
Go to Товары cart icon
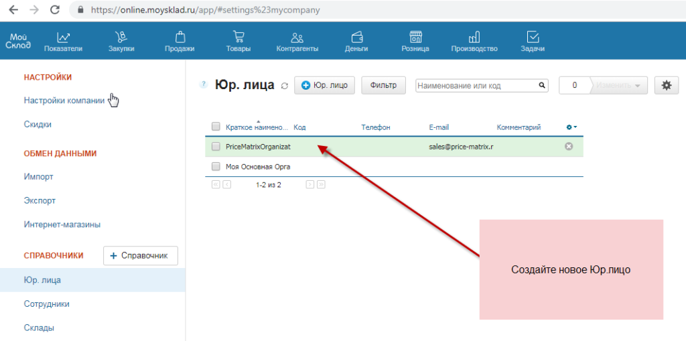[238, 38]
